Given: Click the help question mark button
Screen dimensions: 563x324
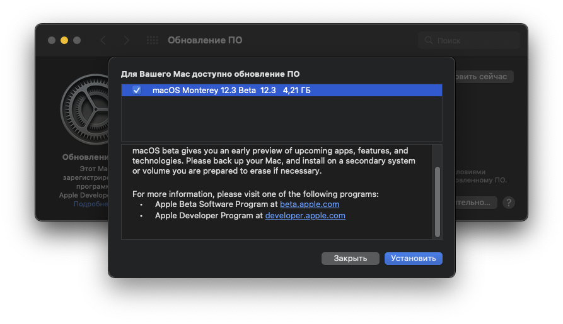Looking at the screenshot, I should click(x=508, y=203).
